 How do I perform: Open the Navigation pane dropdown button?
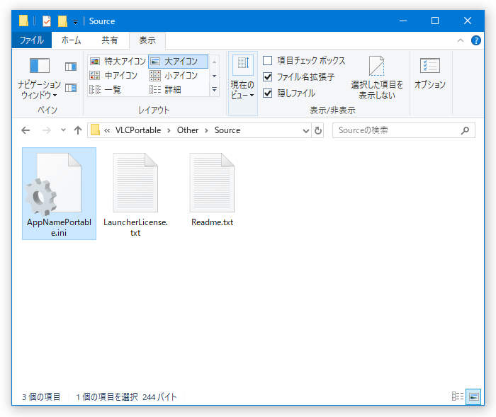coord(39,78)
